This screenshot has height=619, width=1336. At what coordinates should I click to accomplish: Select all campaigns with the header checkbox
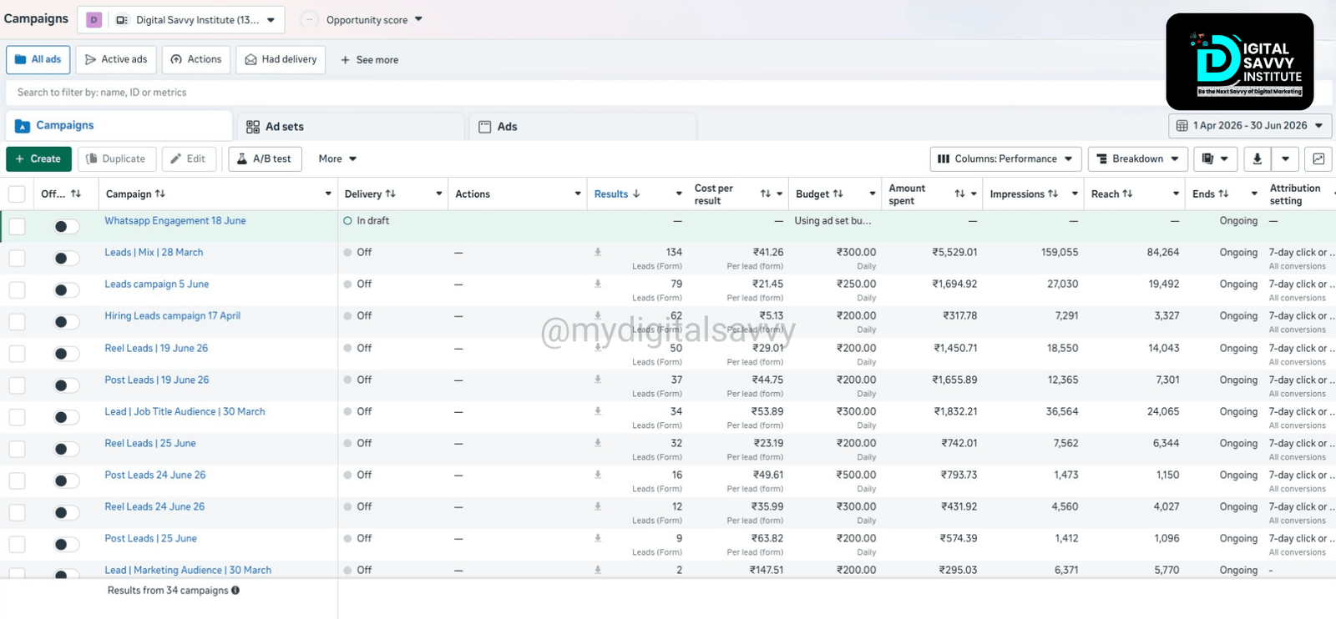[x=17, y=194]
